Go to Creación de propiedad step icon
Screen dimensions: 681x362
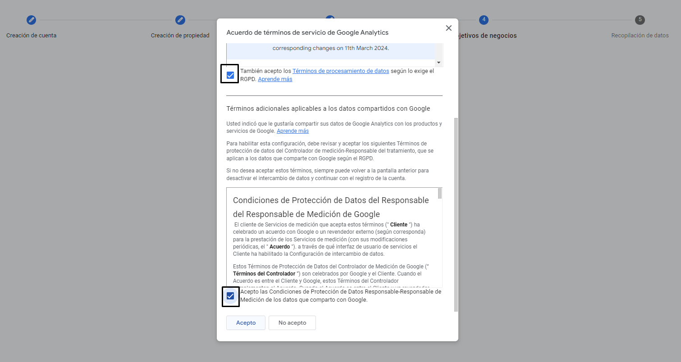point(180,20)
